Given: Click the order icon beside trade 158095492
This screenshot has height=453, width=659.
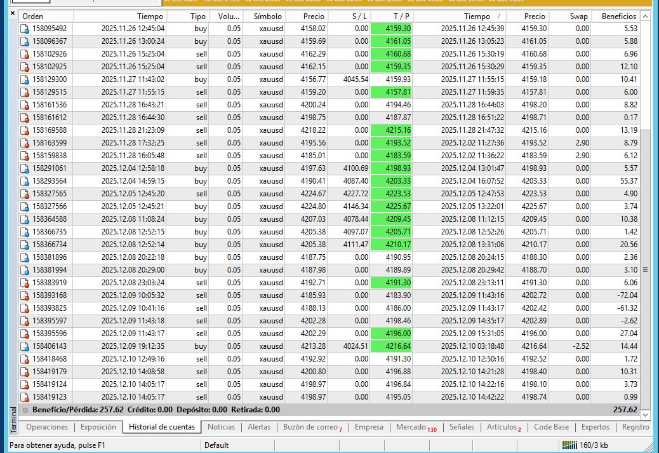Looking at the screenshot, I should pyautogui.click(x=23, y=29).
